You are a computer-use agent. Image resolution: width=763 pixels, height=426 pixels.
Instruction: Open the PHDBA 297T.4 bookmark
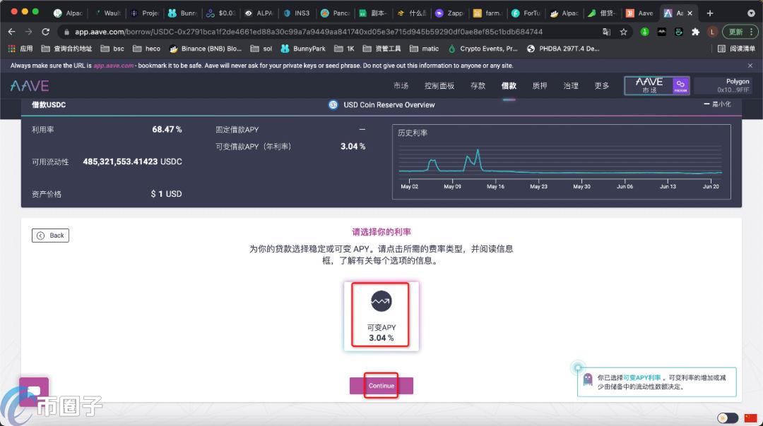pos(563,49)
